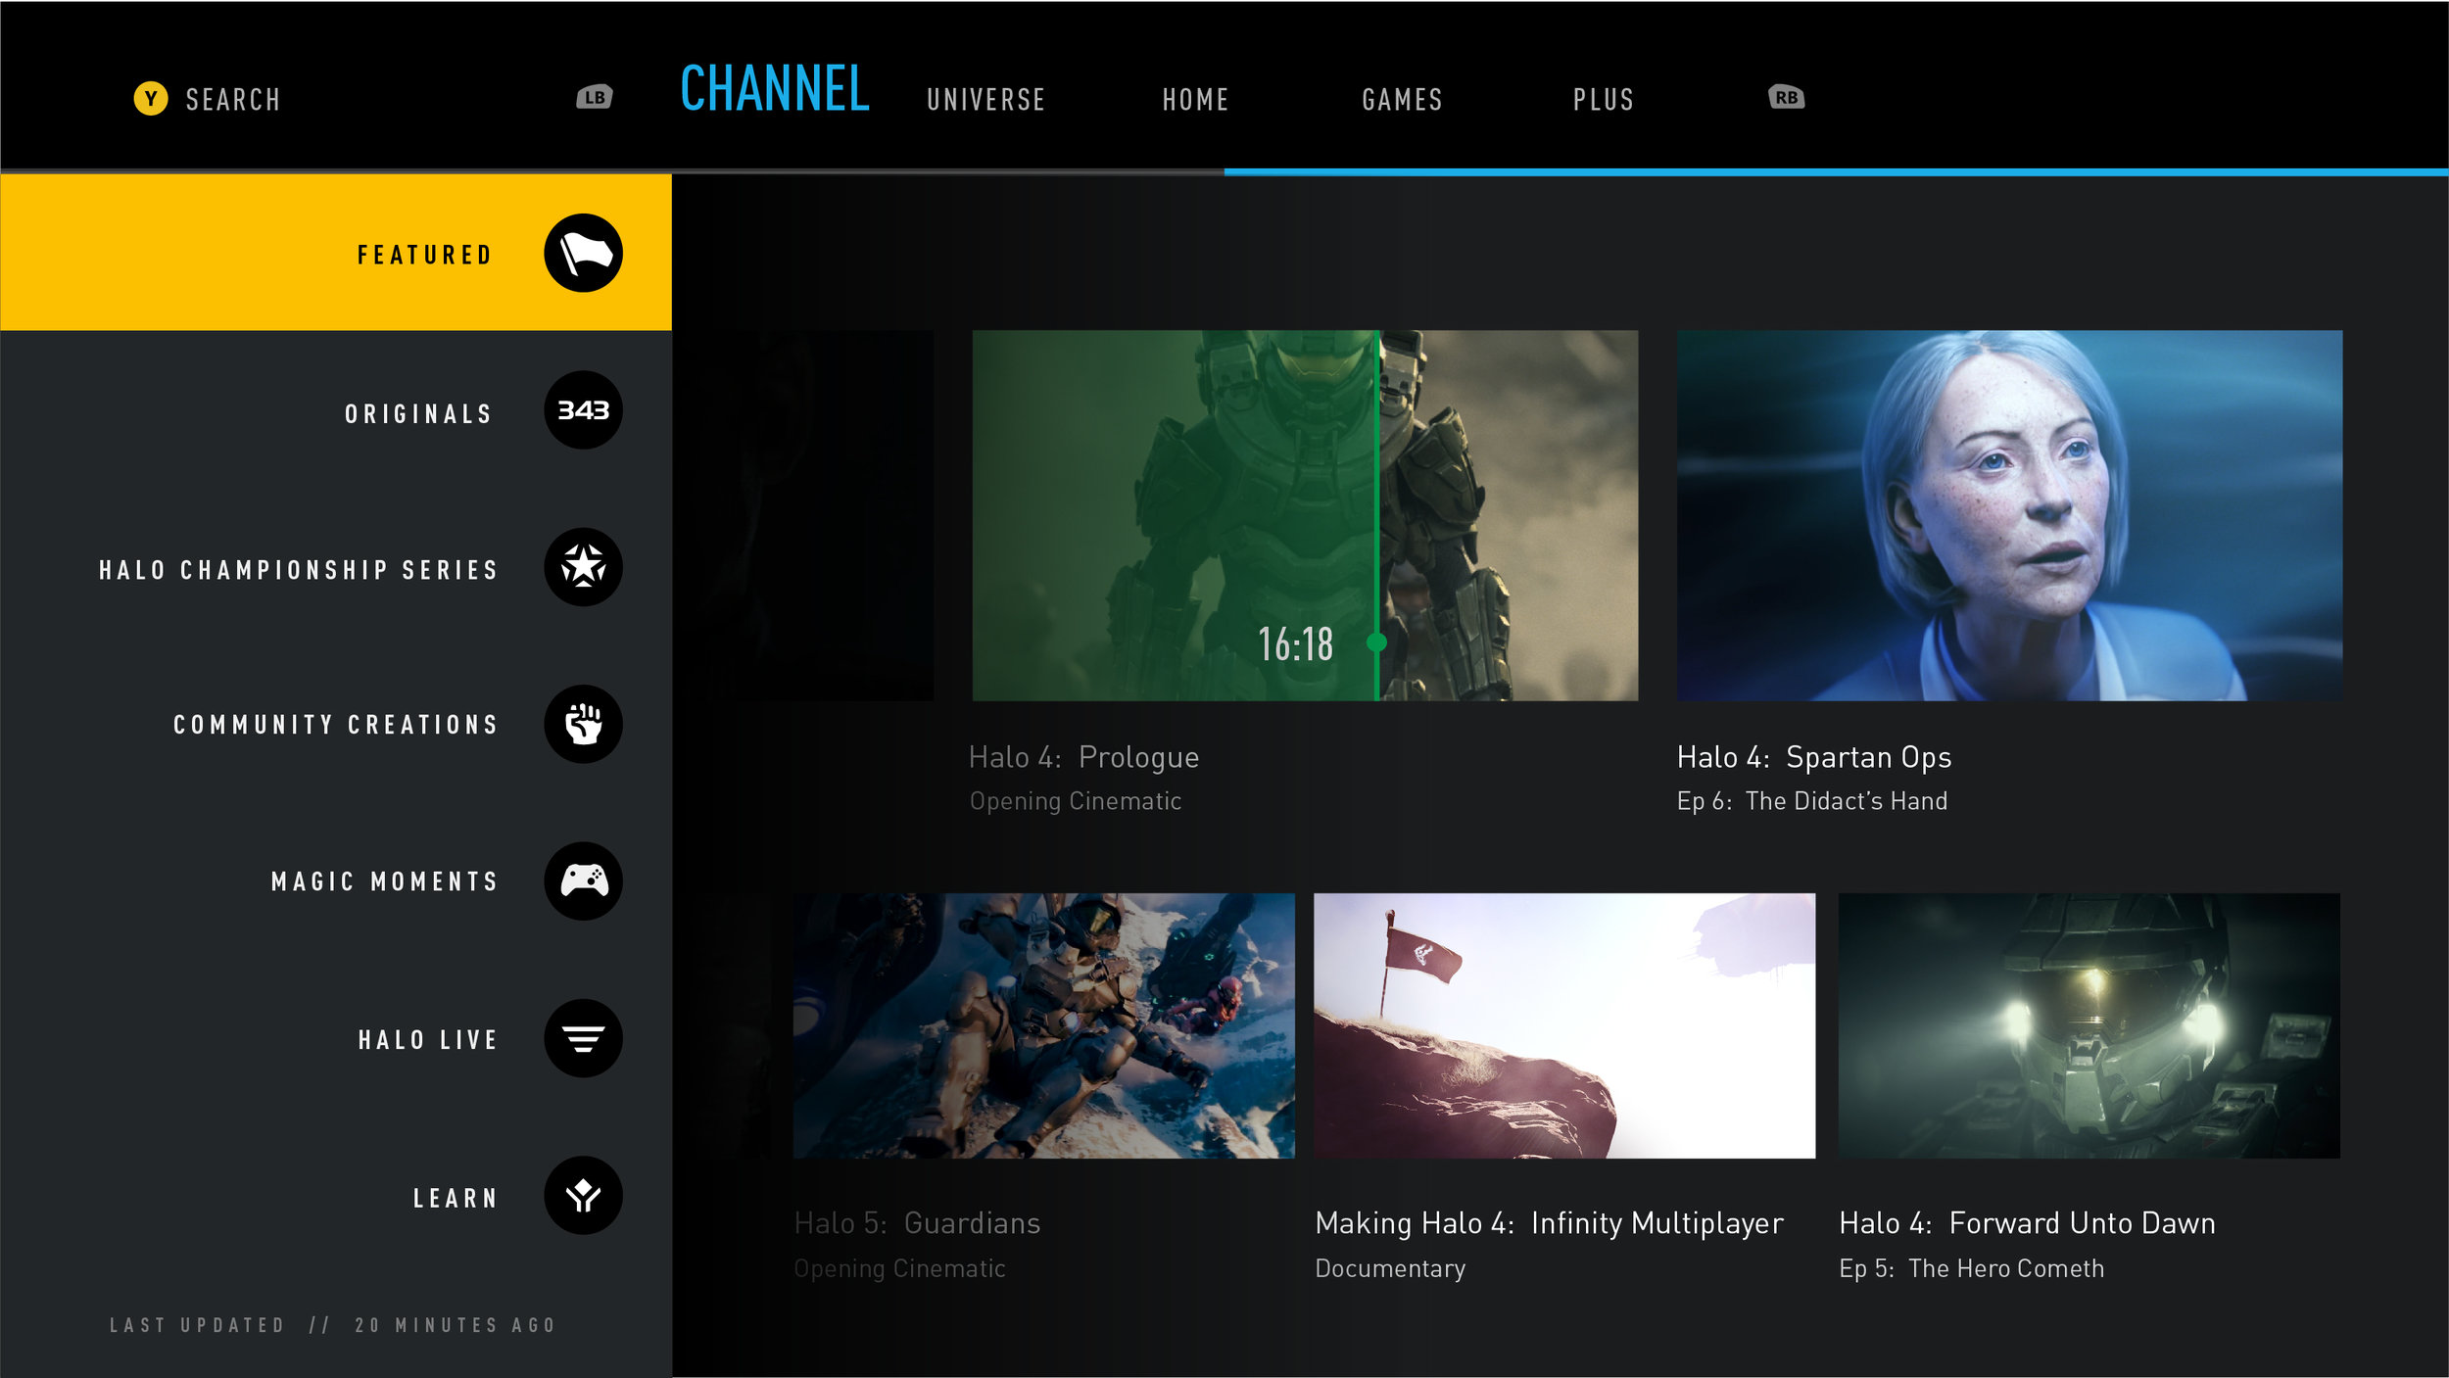The image size is (2449, 1378).
Task: Click the Featured flag icon
Action: pos(583,254)
